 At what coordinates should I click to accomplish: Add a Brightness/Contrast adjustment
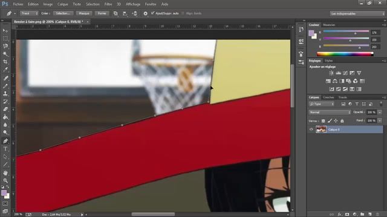pos(331,73)
